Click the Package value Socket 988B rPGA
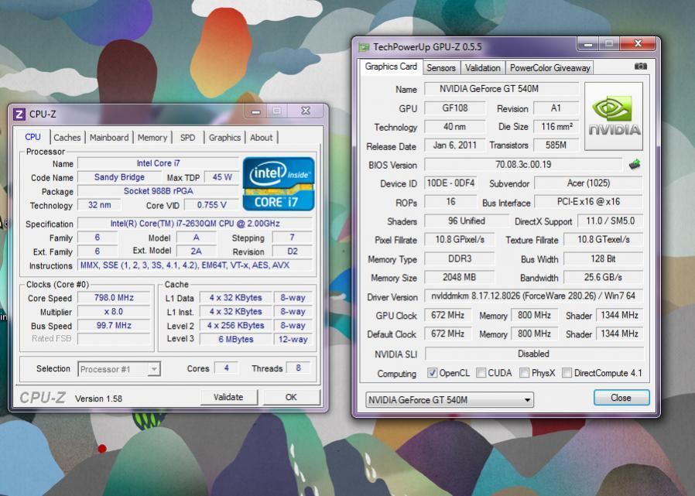Image resolution: width=695 pixels, height=496 pixels. [158, 191]
